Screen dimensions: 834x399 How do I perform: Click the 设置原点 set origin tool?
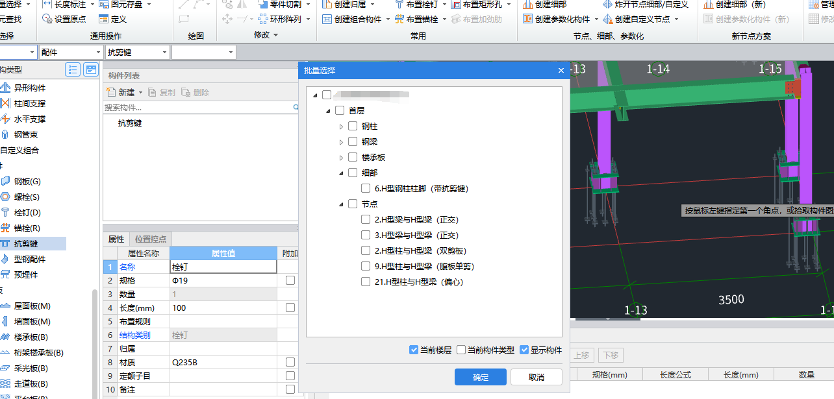64,19
